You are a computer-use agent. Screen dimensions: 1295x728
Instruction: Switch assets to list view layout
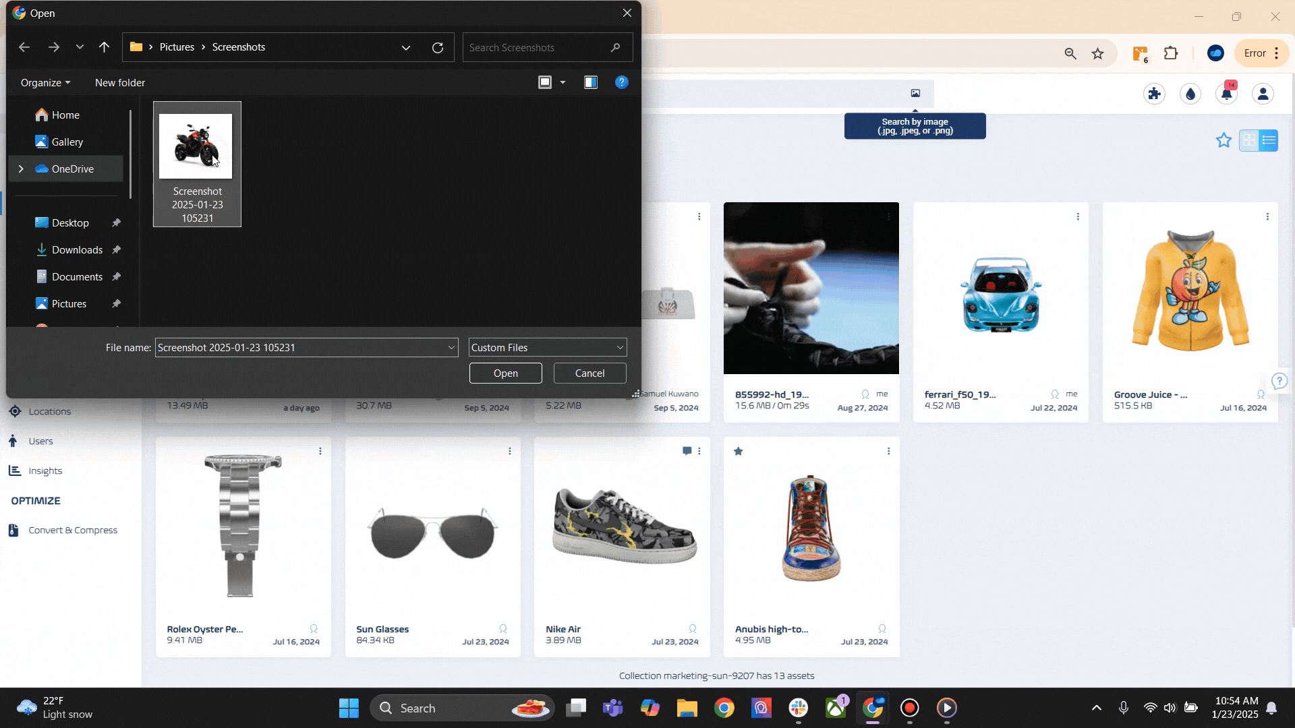tap(1269, 140)
